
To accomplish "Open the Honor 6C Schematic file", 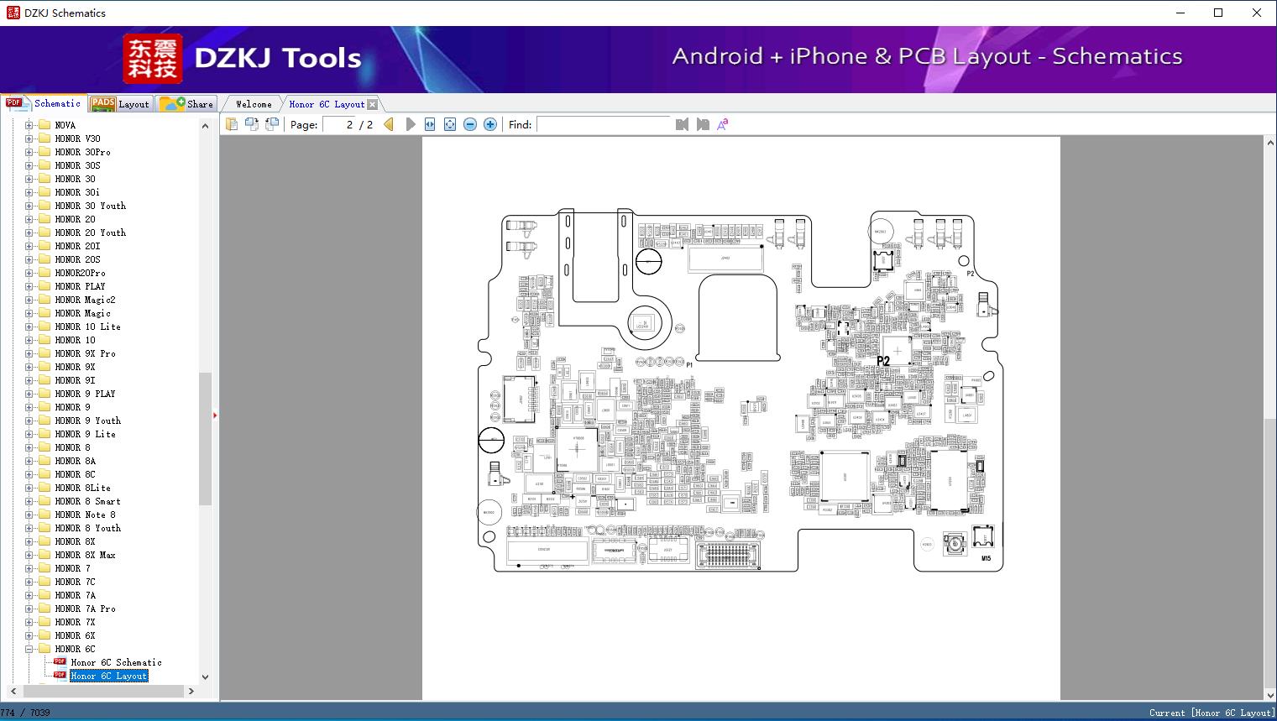I will tap(116, 662).
